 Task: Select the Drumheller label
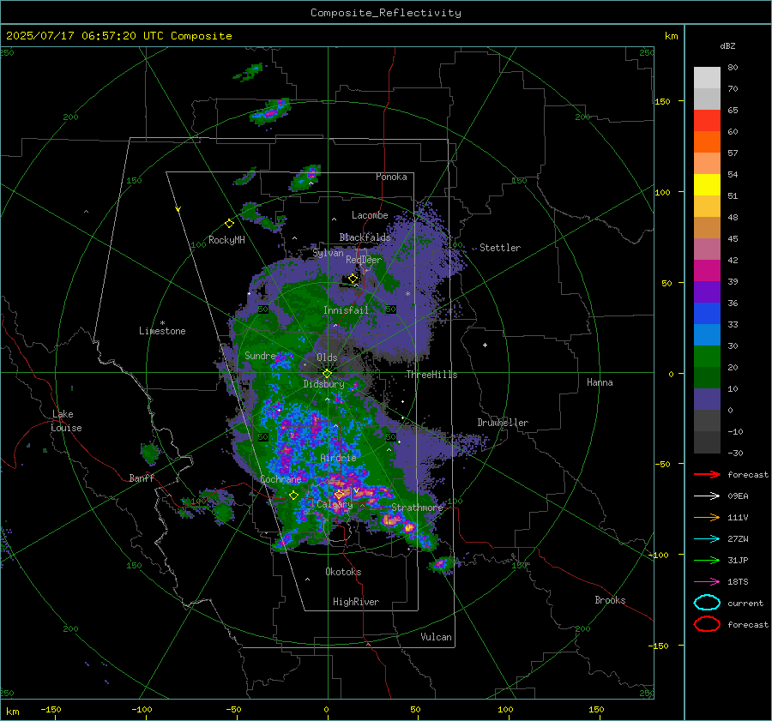point(503,423)
